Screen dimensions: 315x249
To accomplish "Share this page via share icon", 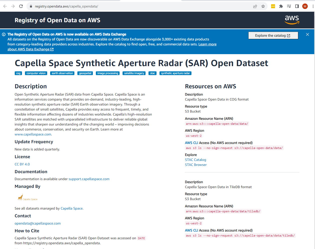I will (x=255, y=6).
